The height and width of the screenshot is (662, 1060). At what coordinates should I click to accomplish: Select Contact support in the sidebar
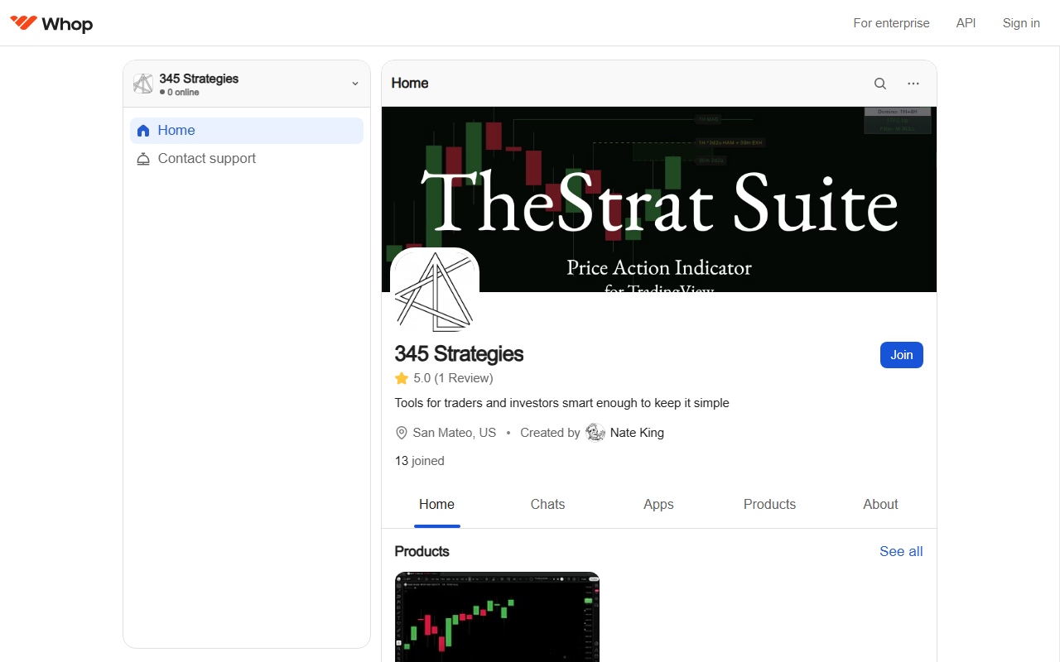(247, 159)
